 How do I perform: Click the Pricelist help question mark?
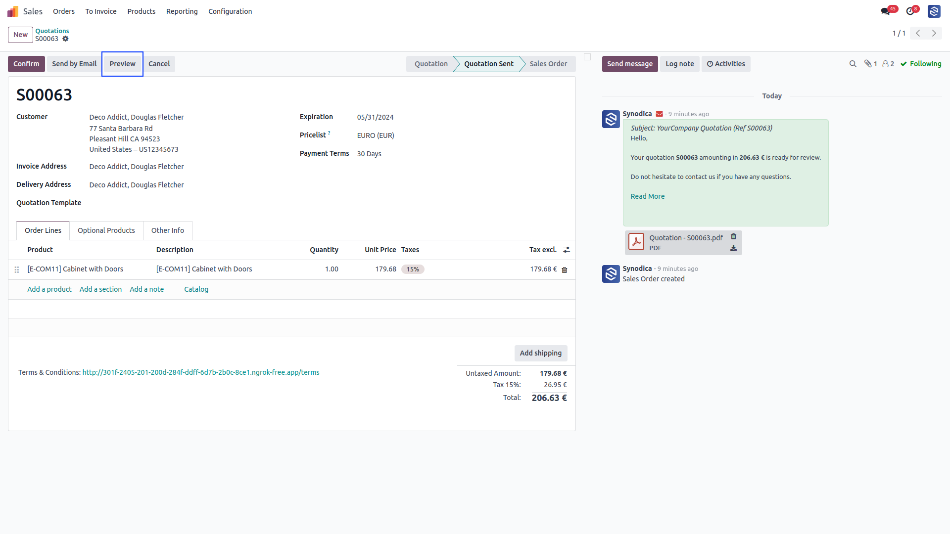pyautogui.click(x=329, y=133)
